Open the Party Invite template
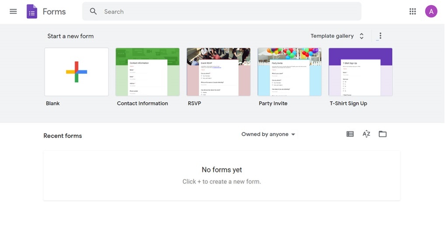Image resolution: width=448 pixels, height=235 pixels. [x=290, y=72]
